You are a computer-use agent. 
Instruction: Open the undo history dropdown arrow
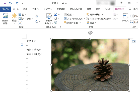coord(13,3)
